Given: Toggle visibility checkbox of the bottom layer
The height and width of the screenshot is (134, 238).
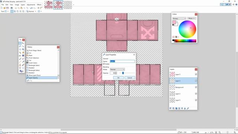Looking at the screenshot, I should click(x=196, y=100).
